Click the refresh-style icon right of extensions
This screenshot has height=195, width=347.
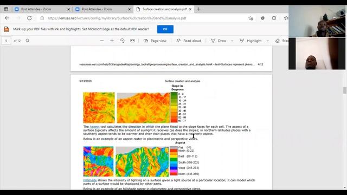pyautogui.click(x=274, y=18)
